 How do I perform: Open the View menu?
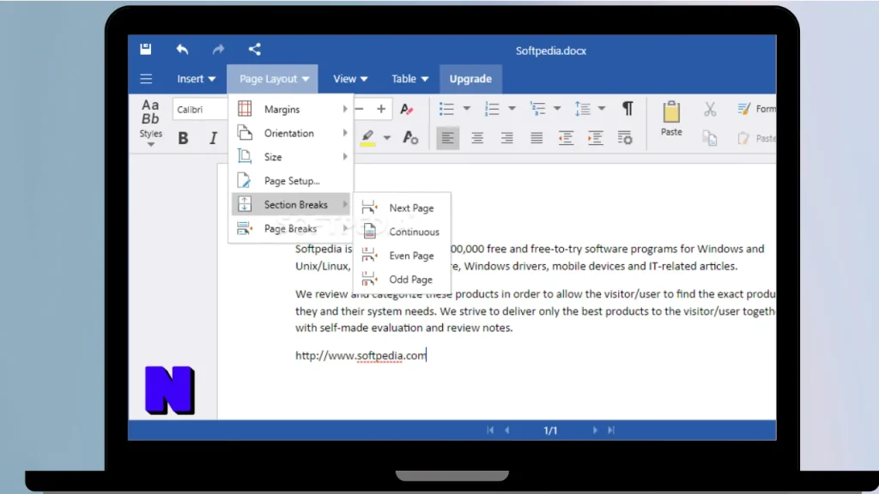[350, 79]
